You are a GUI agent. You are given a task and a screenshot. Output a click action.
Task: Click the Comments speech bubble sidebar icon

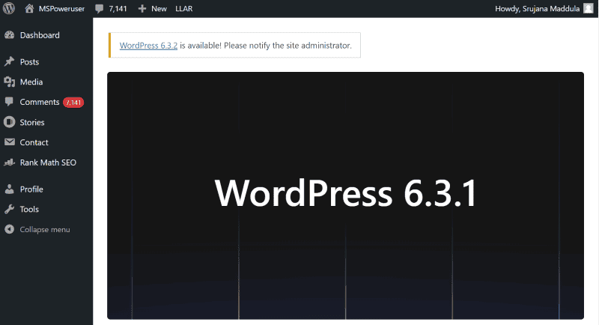[9, 102]
